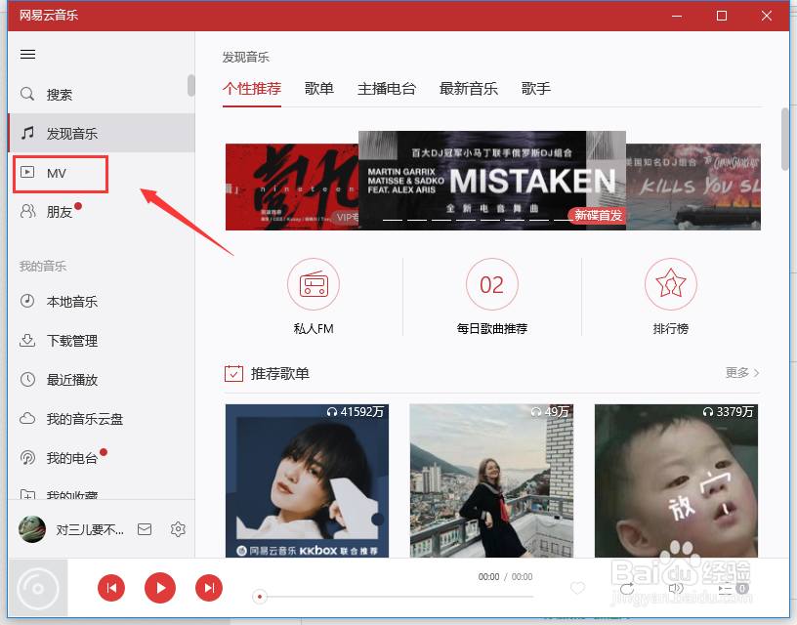This screenshot has height=625, width=797.
Task: Click the album disc cover thumbnail
Action: (x=38, y=588)
